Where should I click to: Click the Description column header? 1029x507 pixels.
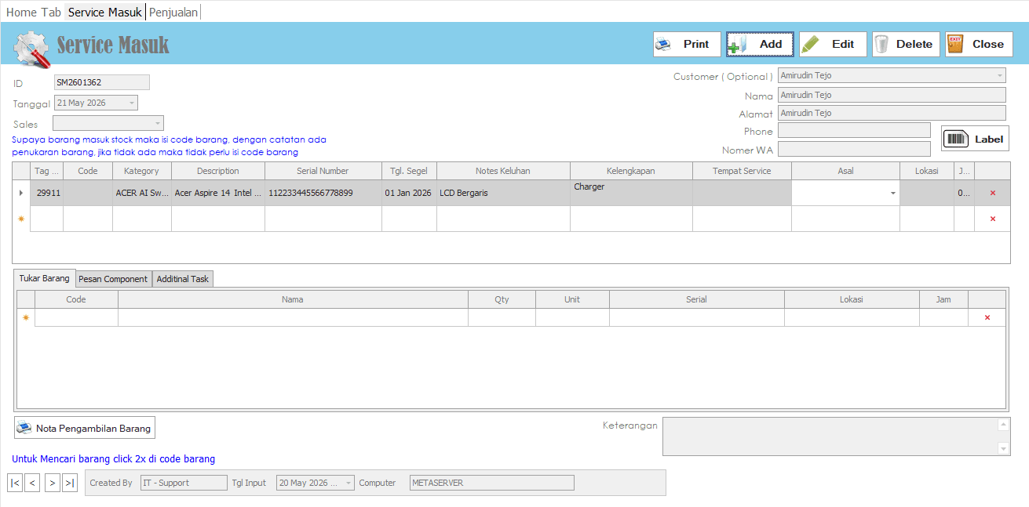click(218, 171)
